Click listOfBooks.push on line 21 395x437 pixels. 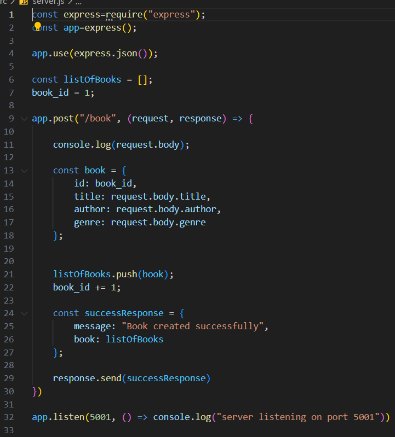tap(95, 274)
